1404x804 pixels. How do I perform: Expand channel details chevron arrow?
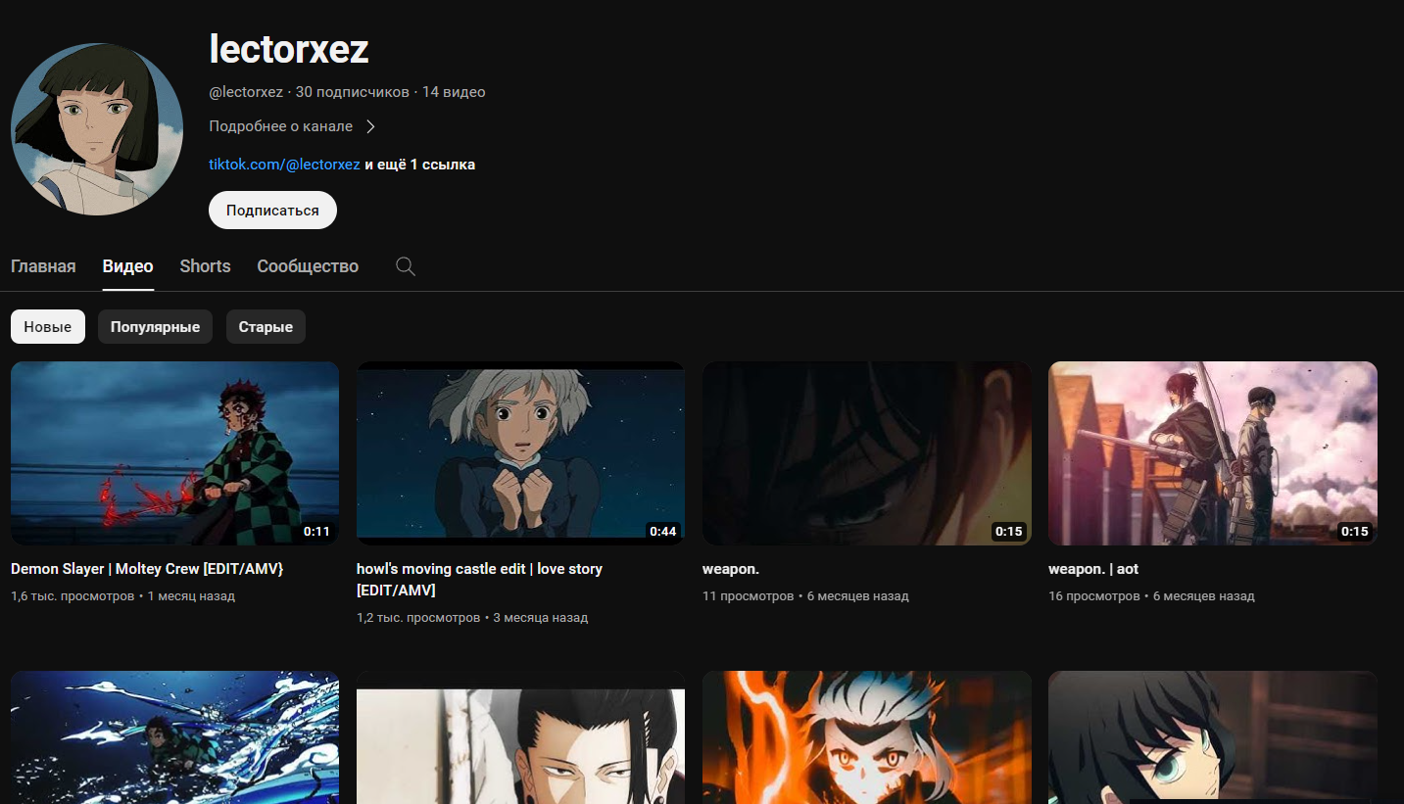(x=370, y=126)
